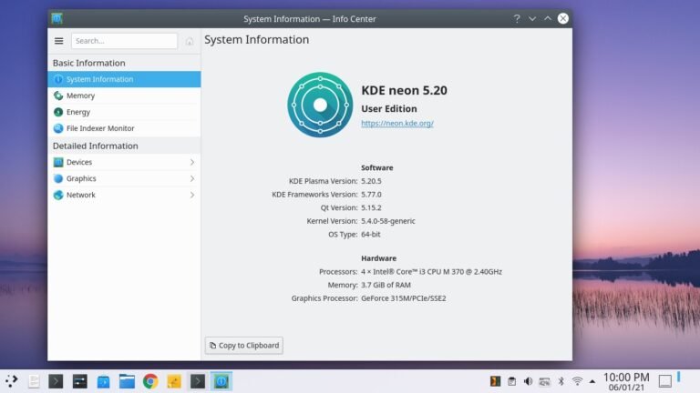700x393 pixels.
Task: Open File Indexer Monitor
Action: (124, 128)
